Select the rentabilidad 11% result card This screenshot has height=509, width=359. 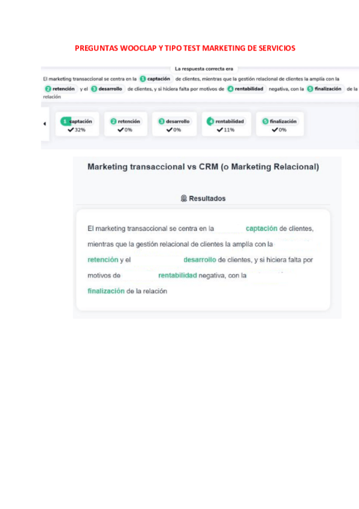pos(226,124)
